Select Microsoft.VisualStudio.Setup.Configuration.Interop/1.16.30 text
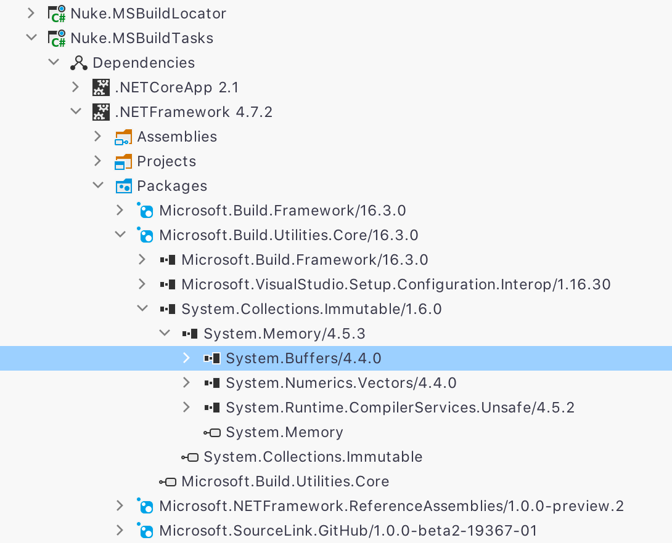Screen dimensions: 672x543 (x=396, y=284)
